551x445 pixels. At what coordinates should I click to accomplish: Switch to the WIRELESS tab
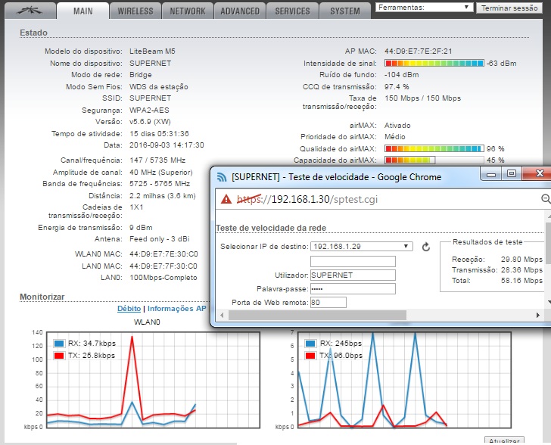click(135, 11)
